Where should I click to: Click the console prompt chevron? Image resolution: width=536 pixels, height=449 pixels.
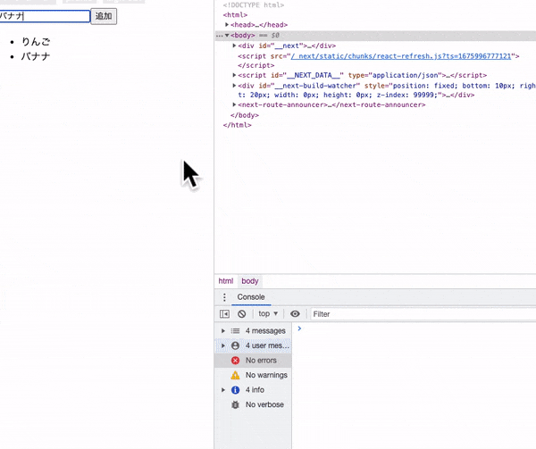click(x=299, y=328)
